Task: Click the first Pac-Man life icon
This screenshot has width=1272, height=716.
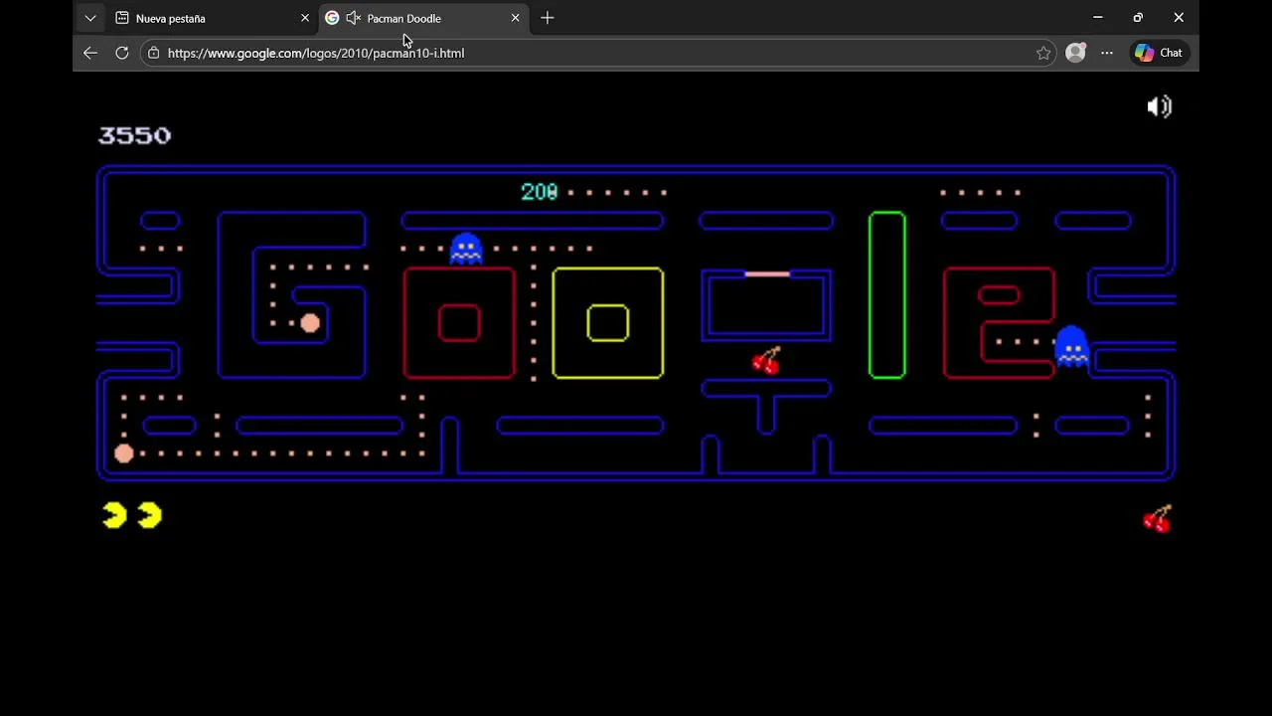Action: 114,514
